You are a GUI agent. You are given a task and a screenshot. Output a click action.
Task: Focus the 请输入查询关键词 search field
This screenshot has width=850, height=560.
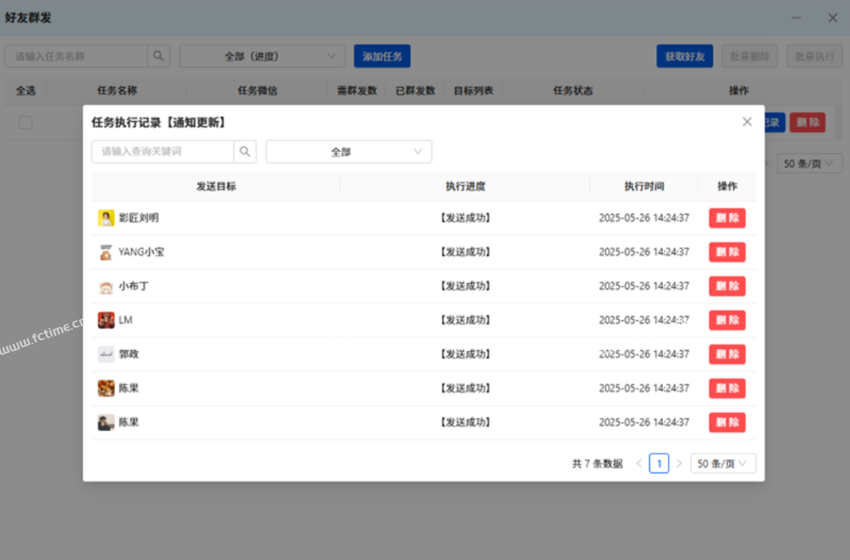point(163,152)
